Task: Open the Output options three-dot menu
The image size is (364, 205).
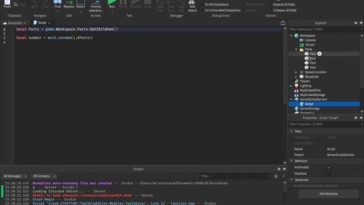Action: tap(283, 177)
